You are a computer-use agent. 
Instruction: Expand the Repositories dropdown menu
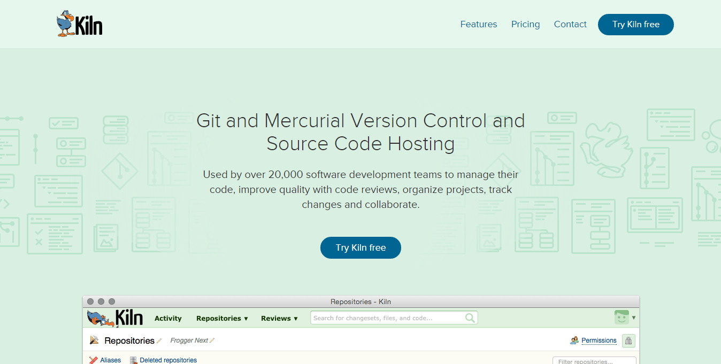tap(222, 318)
